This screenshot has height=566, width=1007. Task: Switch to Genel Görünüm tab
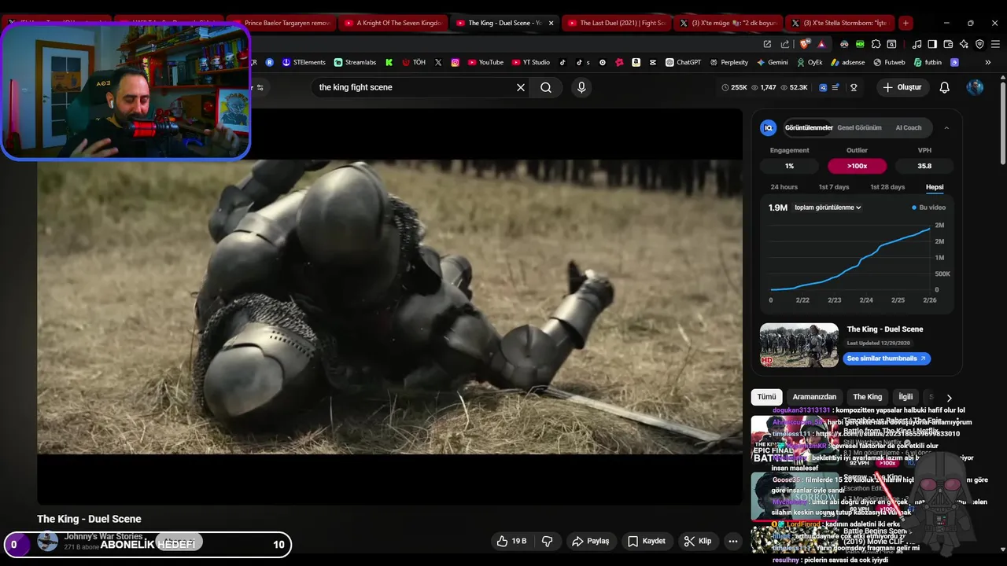(x=859, y=127)
